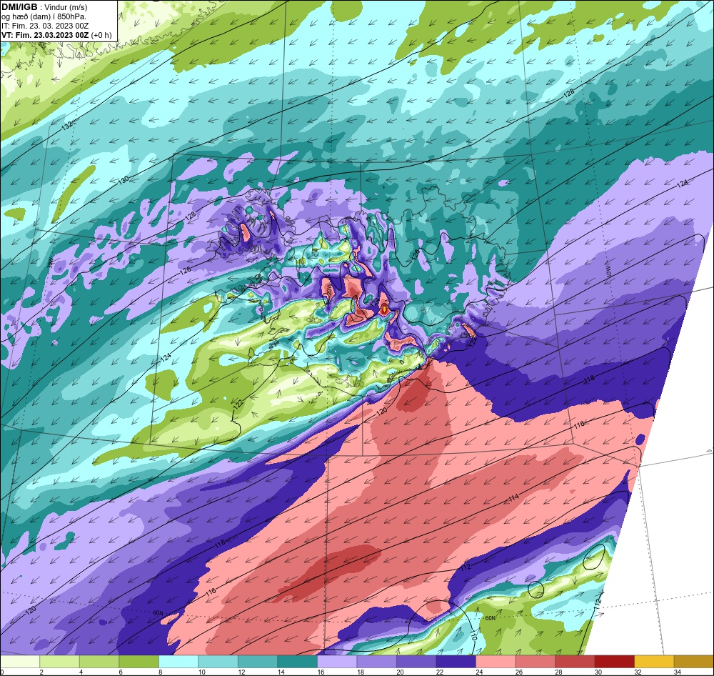
Task: Pick the 4–6 m/s legend color box
Action: click(99, 662)
